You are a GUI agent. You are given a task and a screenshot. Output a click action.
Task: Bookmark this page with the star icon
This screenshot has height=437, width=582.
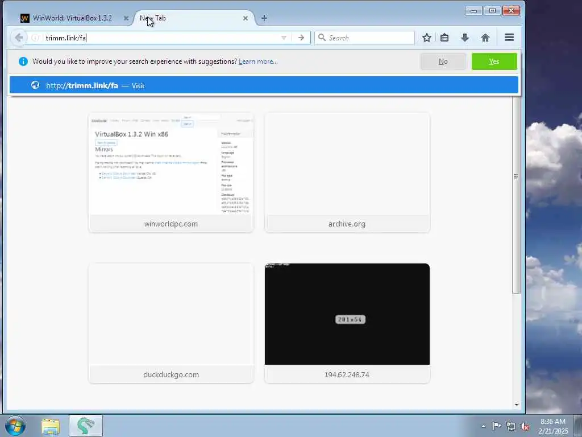pos(426,38)
